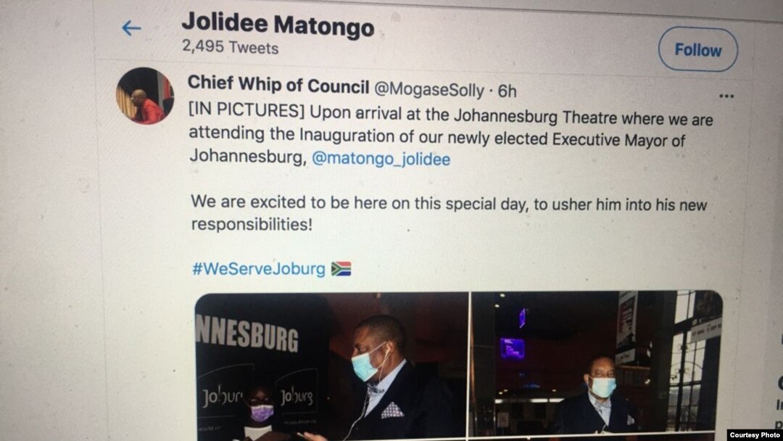
Task: Select the purple screen in right photo
Action: coord(513,349)
